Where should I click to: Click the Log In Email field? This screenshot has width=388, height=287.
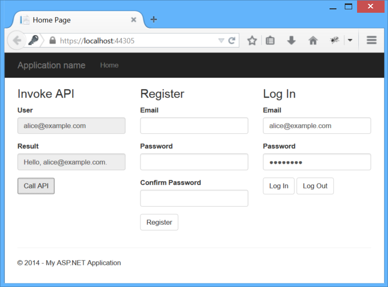tap(317, 126)
